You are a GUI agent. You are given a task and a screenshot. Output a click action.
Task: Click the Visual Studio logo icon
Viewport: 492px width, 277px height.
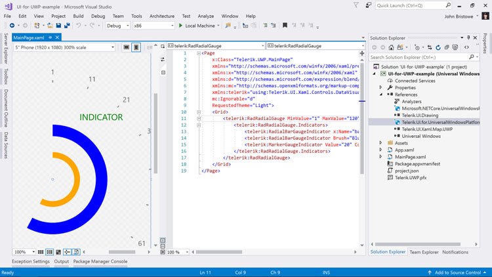pyautogui.click(x=9, y=6)
